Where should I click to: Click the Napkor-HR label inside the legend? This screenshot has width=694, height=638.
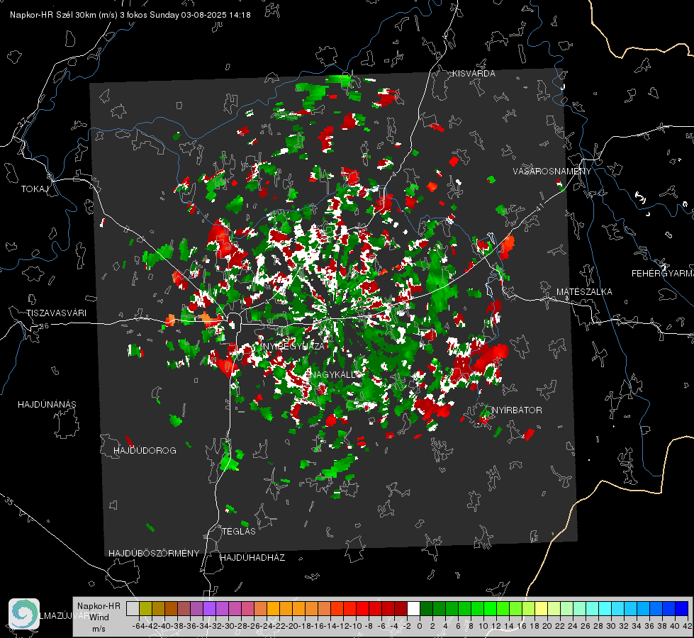99,606
